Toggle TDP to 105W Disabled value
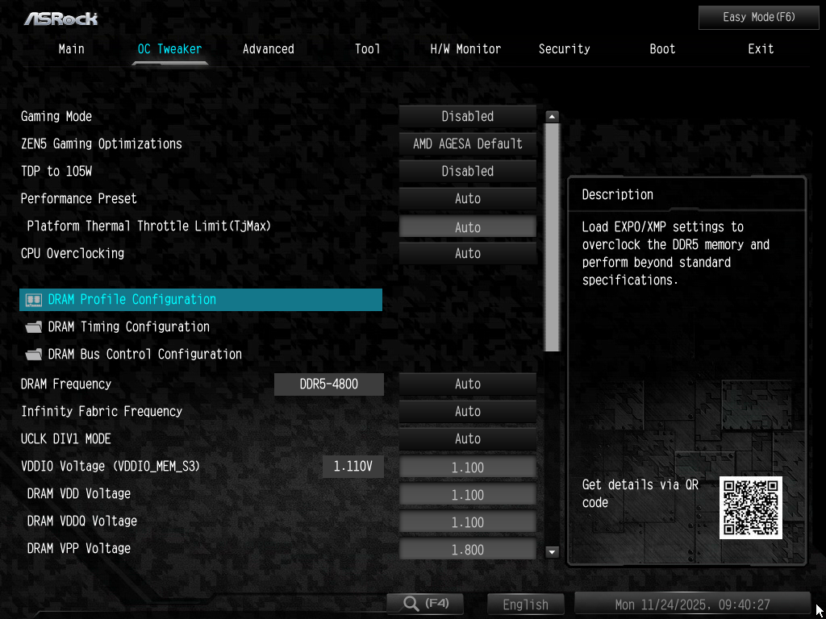This screenshot has width=826, height=619. pos(467,172)
